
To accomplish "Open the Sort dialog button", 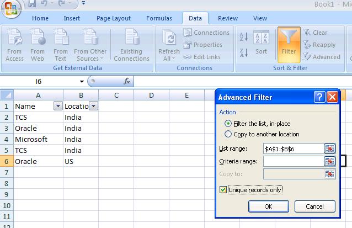I will pos(262,43).
